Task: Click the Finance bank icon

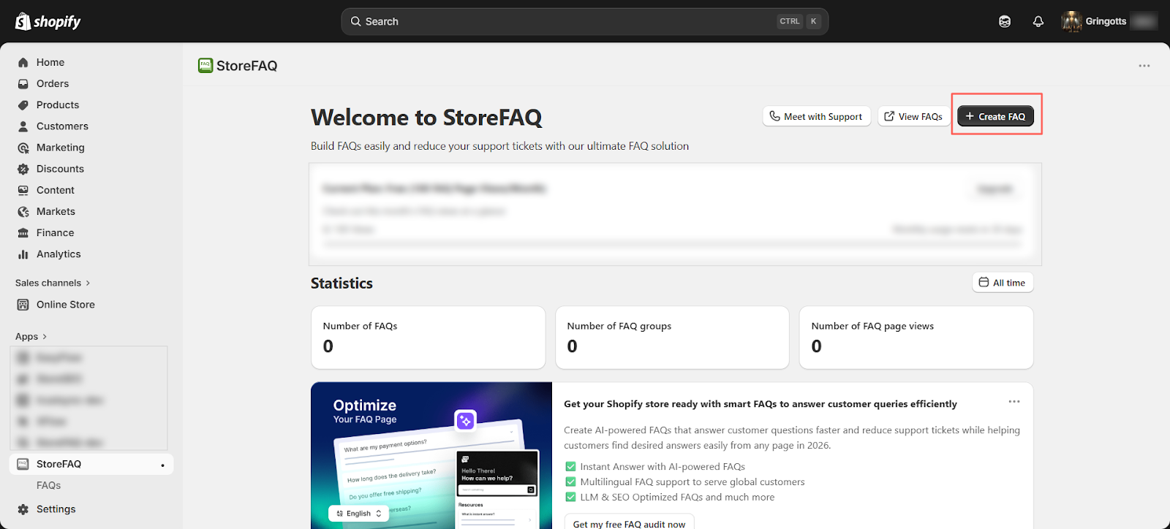Action: tap(23, 233)
